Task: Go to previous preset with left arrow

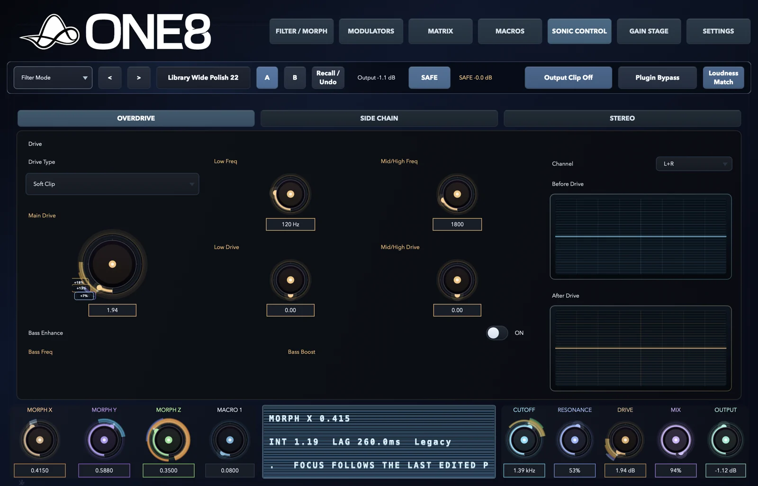Action: click(x=110, y=78)
